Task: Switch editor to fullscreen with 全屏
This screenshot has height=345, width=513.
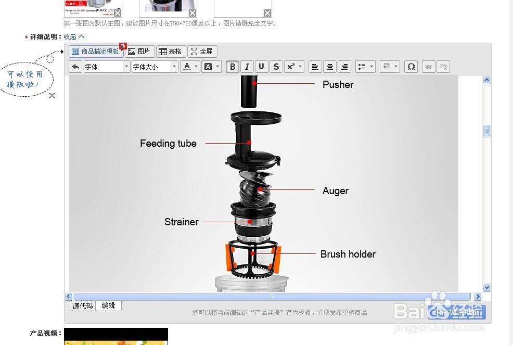Action: 202,52
